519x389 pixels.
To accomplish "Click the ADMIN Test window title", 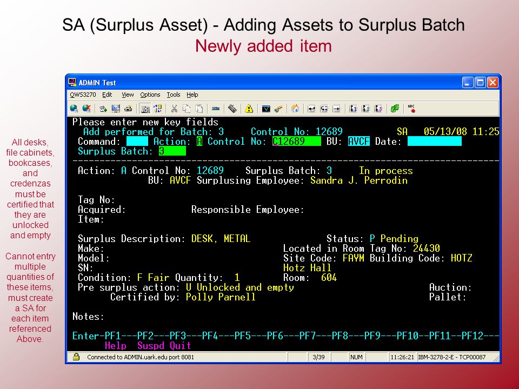I will point(97,83).
